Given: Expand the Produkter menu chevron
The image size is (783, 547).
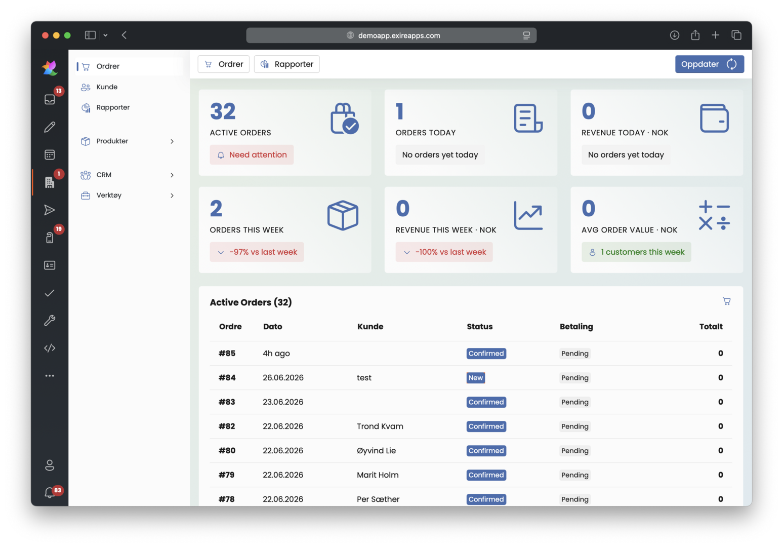Looking at the screenshot, I should tap(172, 141).
